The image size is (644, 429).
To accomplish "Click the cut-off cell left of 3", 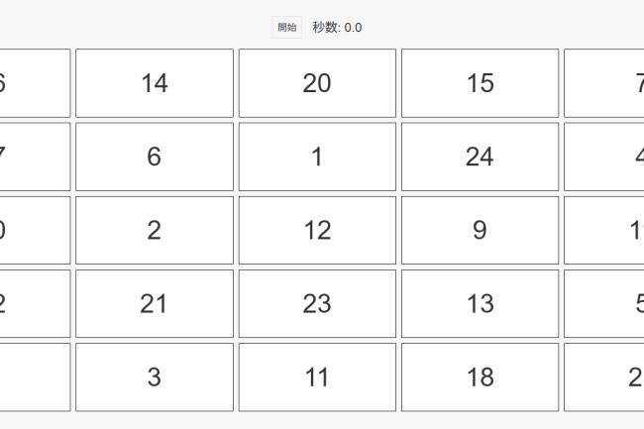I will click(35, 376).
